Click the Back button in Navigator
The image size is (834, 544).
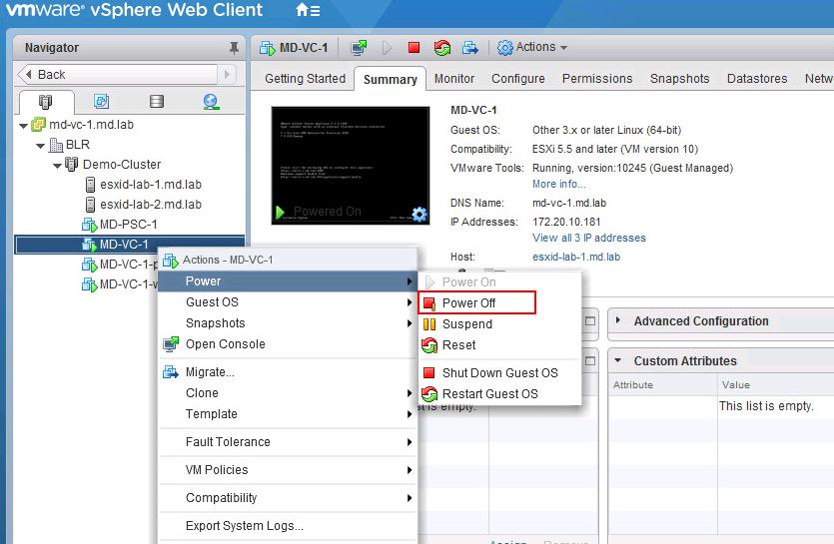click(118, 75)
